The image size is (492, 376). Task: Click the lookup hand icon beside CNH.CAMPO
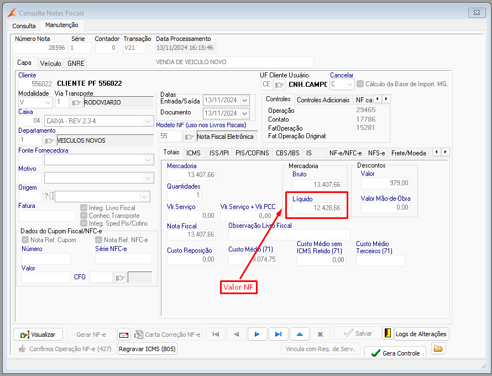(x=280, y=85)
